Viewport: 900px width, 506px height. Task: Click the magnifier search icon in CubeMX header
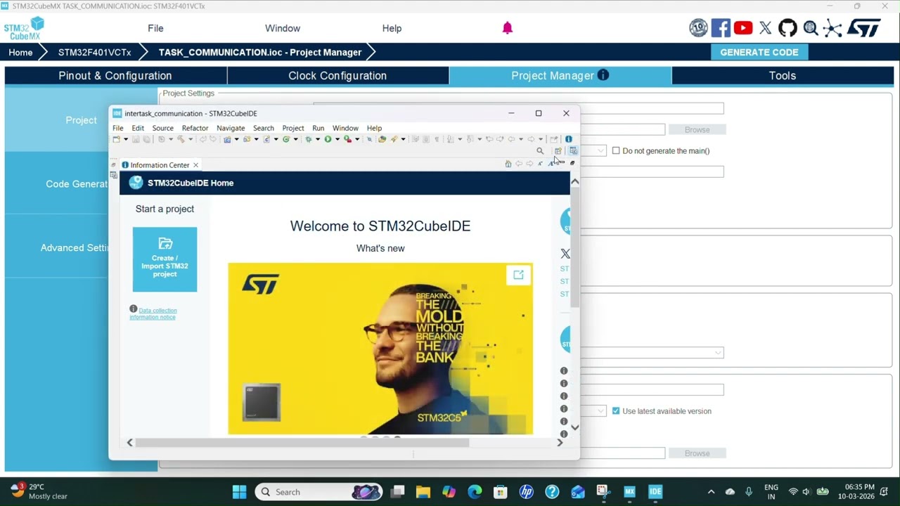coord(811,28)
